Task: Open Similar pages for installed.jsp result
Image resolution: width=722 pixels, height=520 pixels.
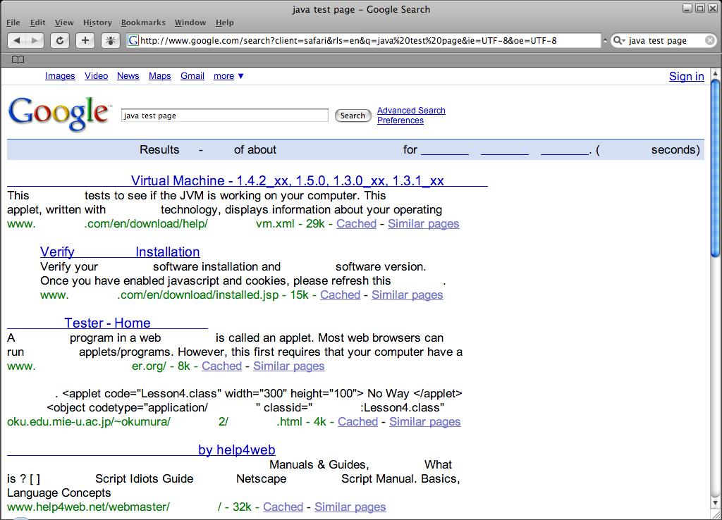Action: [x=408, y=295]
